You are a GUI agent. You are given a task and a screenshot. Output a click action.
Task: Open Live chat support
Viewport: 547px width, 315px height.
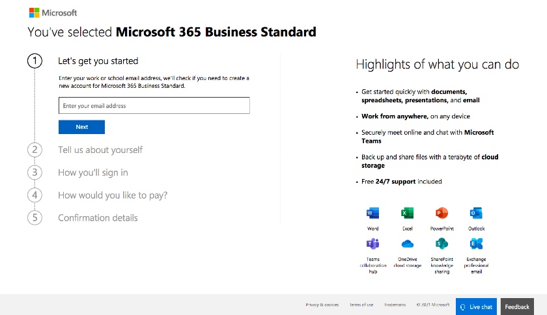476,307
